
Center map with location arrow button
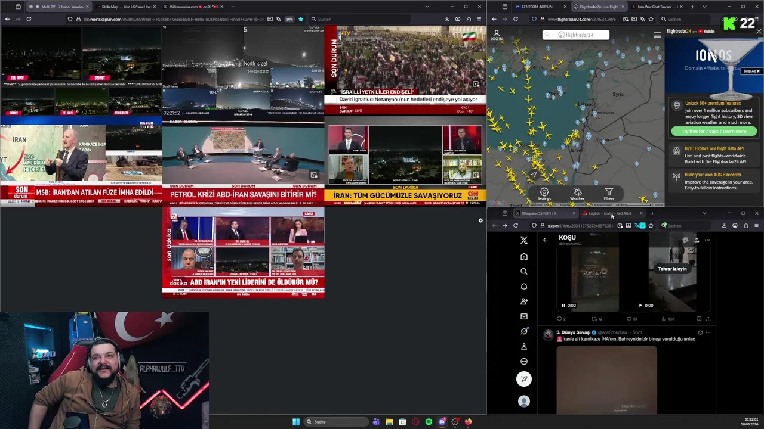pos(533,175)
